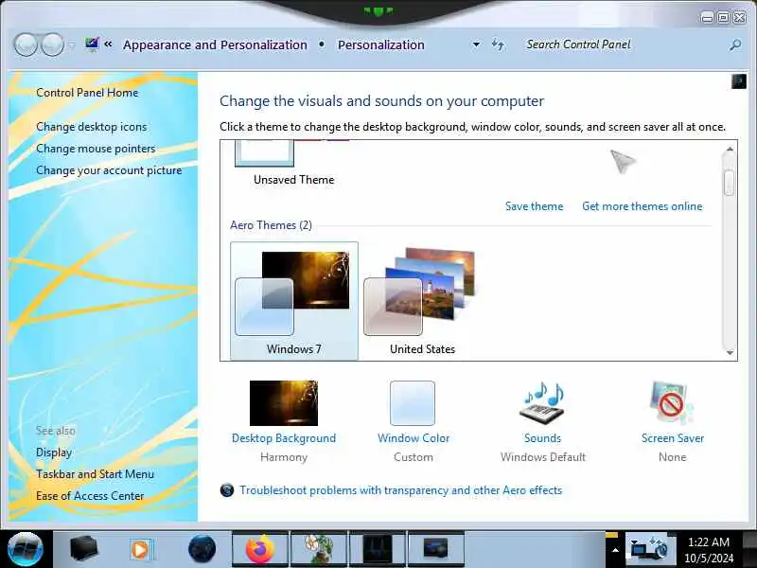Click Save theme link
Viewport: 757px width, 568px height.
click(534, 206)
